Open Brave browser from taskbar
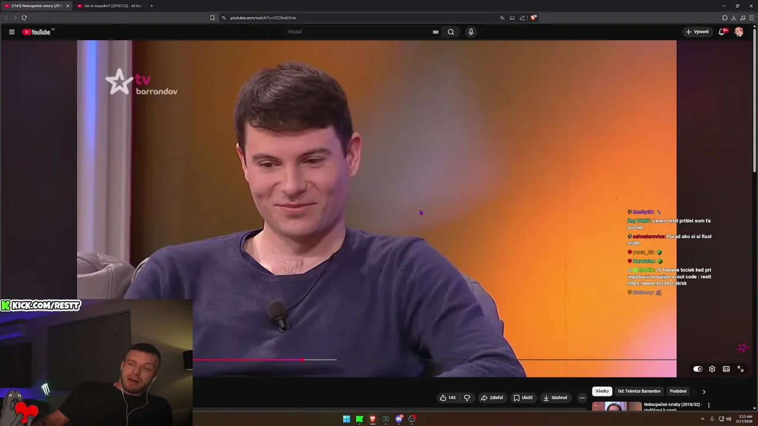 (x=372, y=419)
